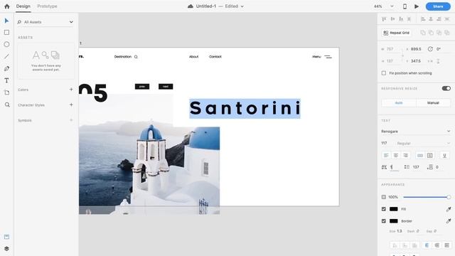Set text alignment to left
The image size is (455, 256).
point(386,156)
